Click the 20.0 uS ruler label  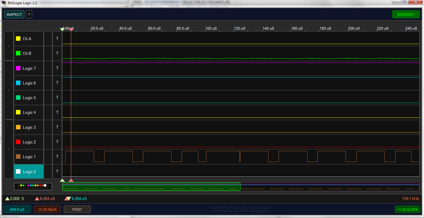97,29
